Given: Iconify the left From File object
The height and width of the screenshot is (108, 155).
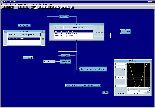Looking at the screenshot, I should [44, 31].
